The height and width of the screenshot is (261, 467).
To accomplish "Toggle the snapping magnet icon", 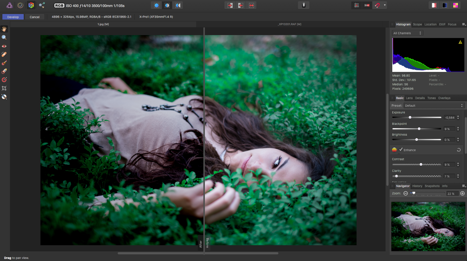I will 377,5.
